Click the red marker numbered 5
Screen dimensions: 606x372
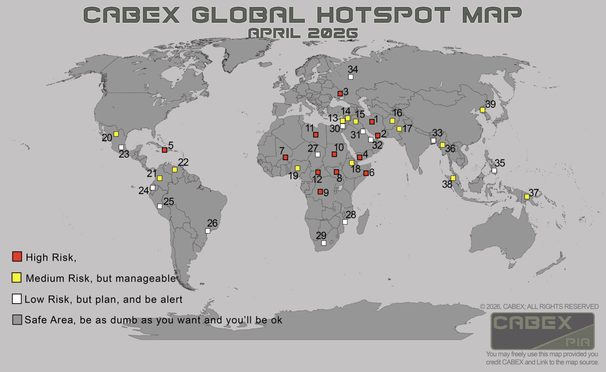164,150
